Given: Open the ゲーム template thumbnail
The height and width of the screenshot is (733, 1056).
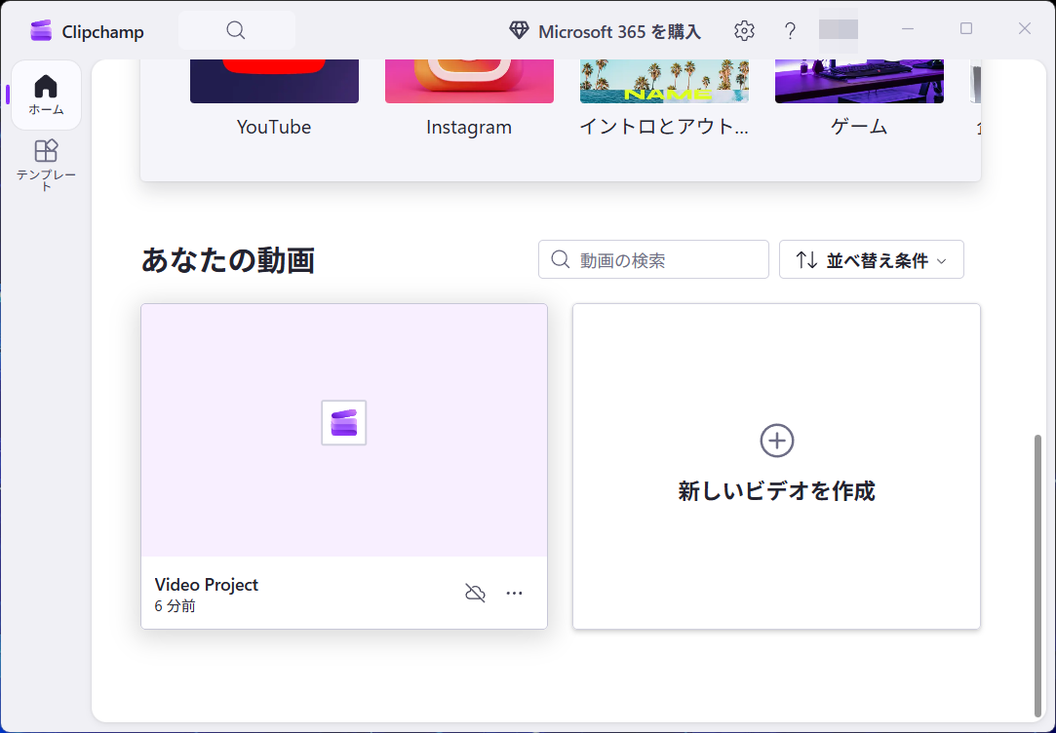Looking at the screenshot, I should point(859,81).
